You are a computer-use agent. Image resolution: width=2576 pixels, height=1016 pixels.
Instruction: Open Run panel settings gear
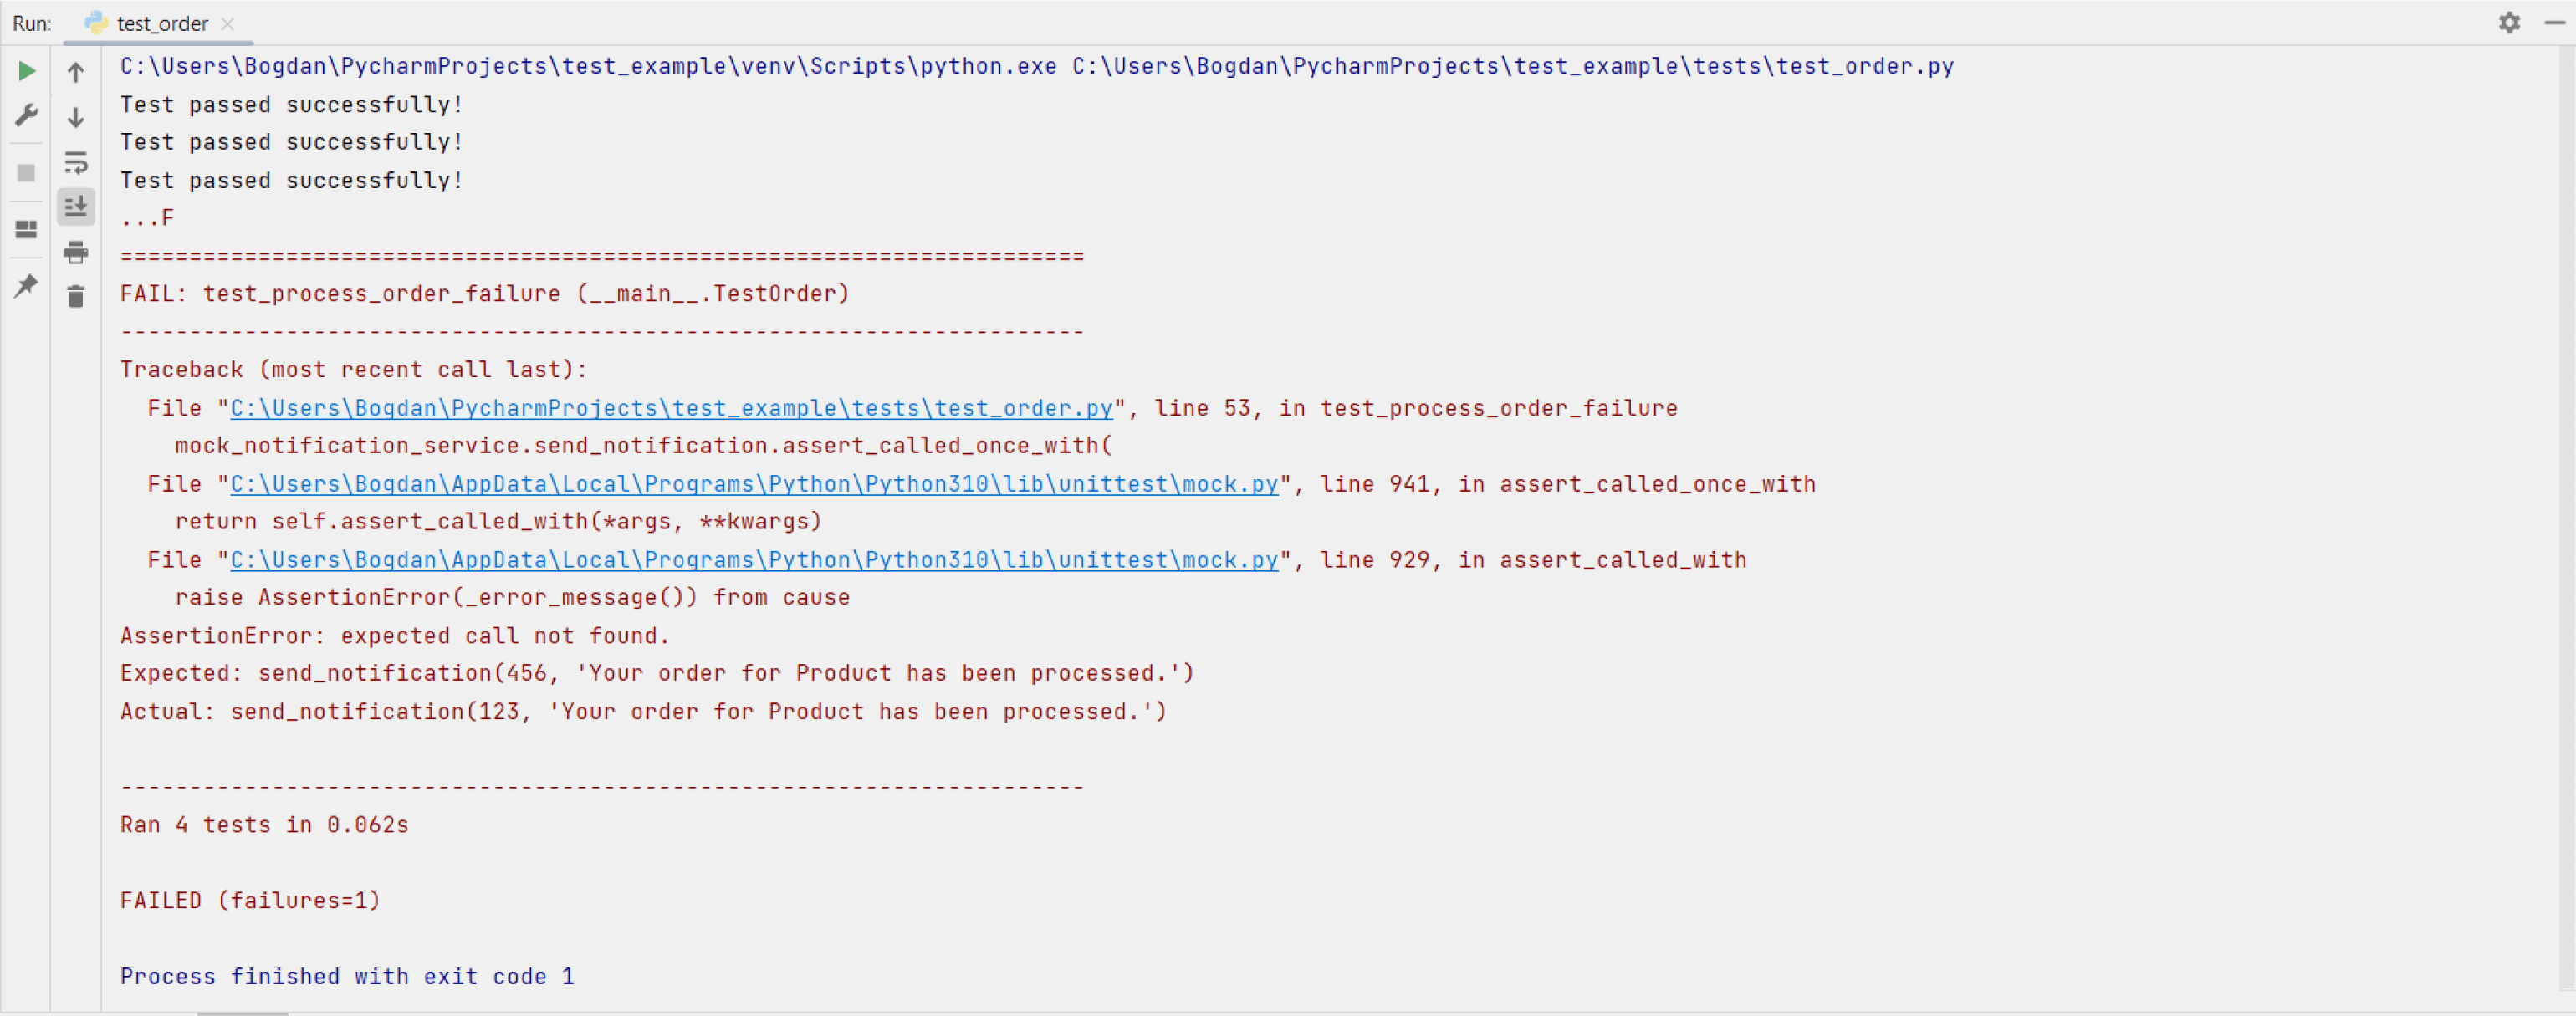(2509, 22)
